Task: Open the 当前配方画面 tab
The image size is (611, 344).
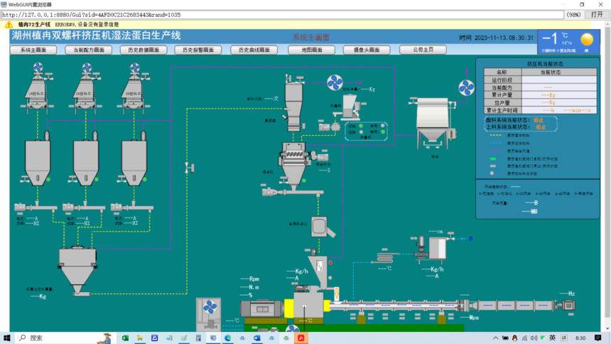Action: [x=89, y=50]
